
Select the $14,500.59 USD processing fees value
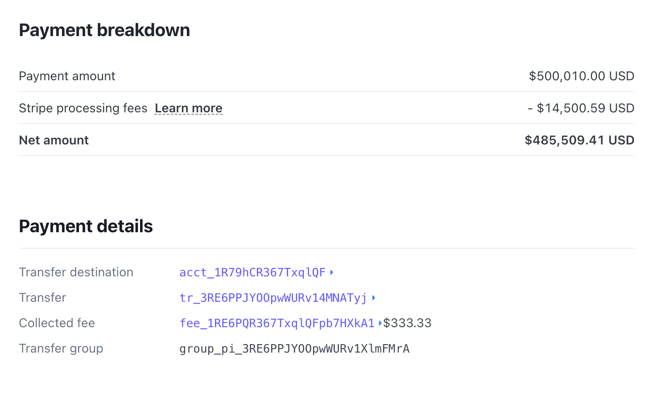(581, 108)
